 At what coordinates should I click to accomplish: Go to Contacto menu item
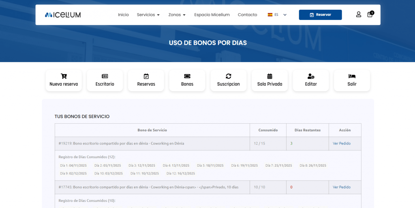247,15
